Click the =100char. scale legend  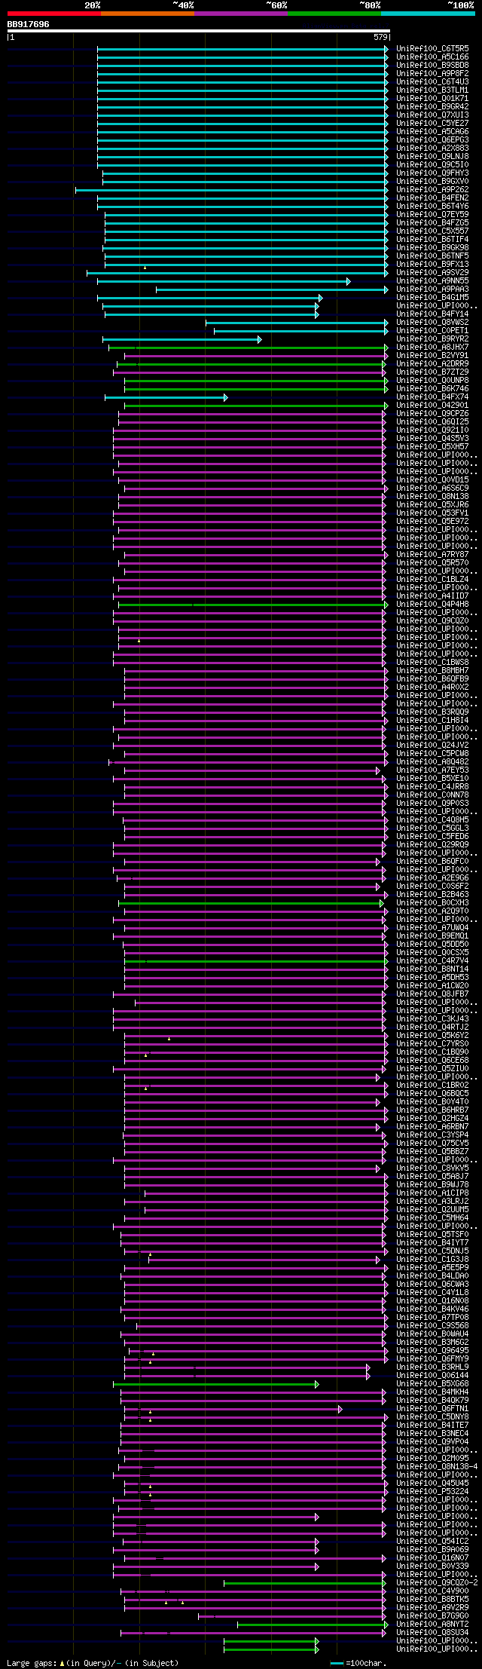358,1663
